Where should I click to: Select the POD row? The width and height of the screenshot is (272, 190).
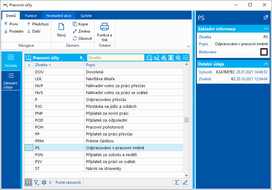coord(104,120)
